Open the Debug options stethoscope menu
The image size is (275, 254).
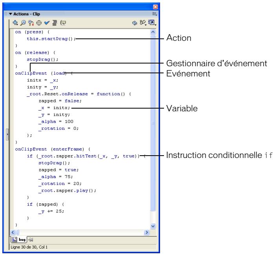click(143, 23)
